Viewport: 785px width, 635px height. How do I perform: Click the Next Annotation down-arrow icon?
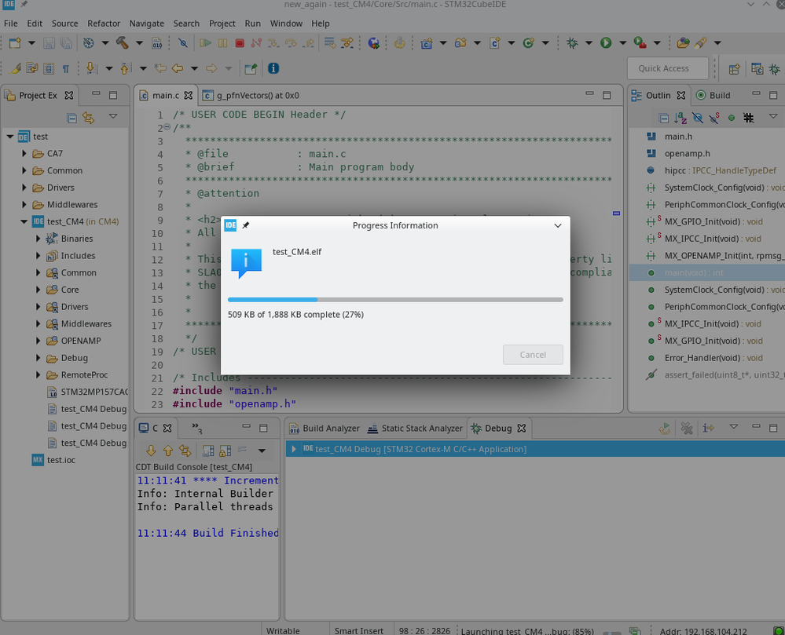(91, 68)
